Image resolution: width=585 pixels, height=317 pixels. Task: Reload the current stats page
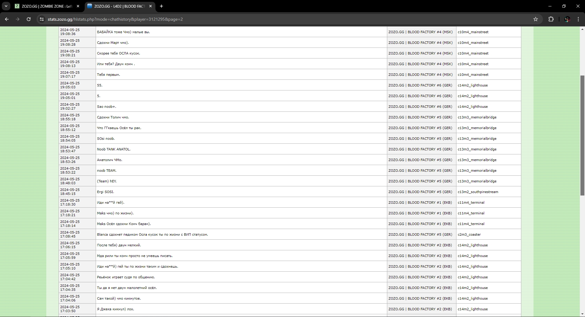coord(29,19)
